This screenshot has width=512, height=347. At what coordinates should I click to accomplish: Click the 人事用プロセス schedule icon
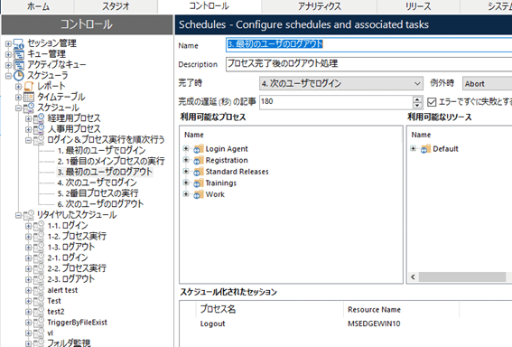(39, 129)
